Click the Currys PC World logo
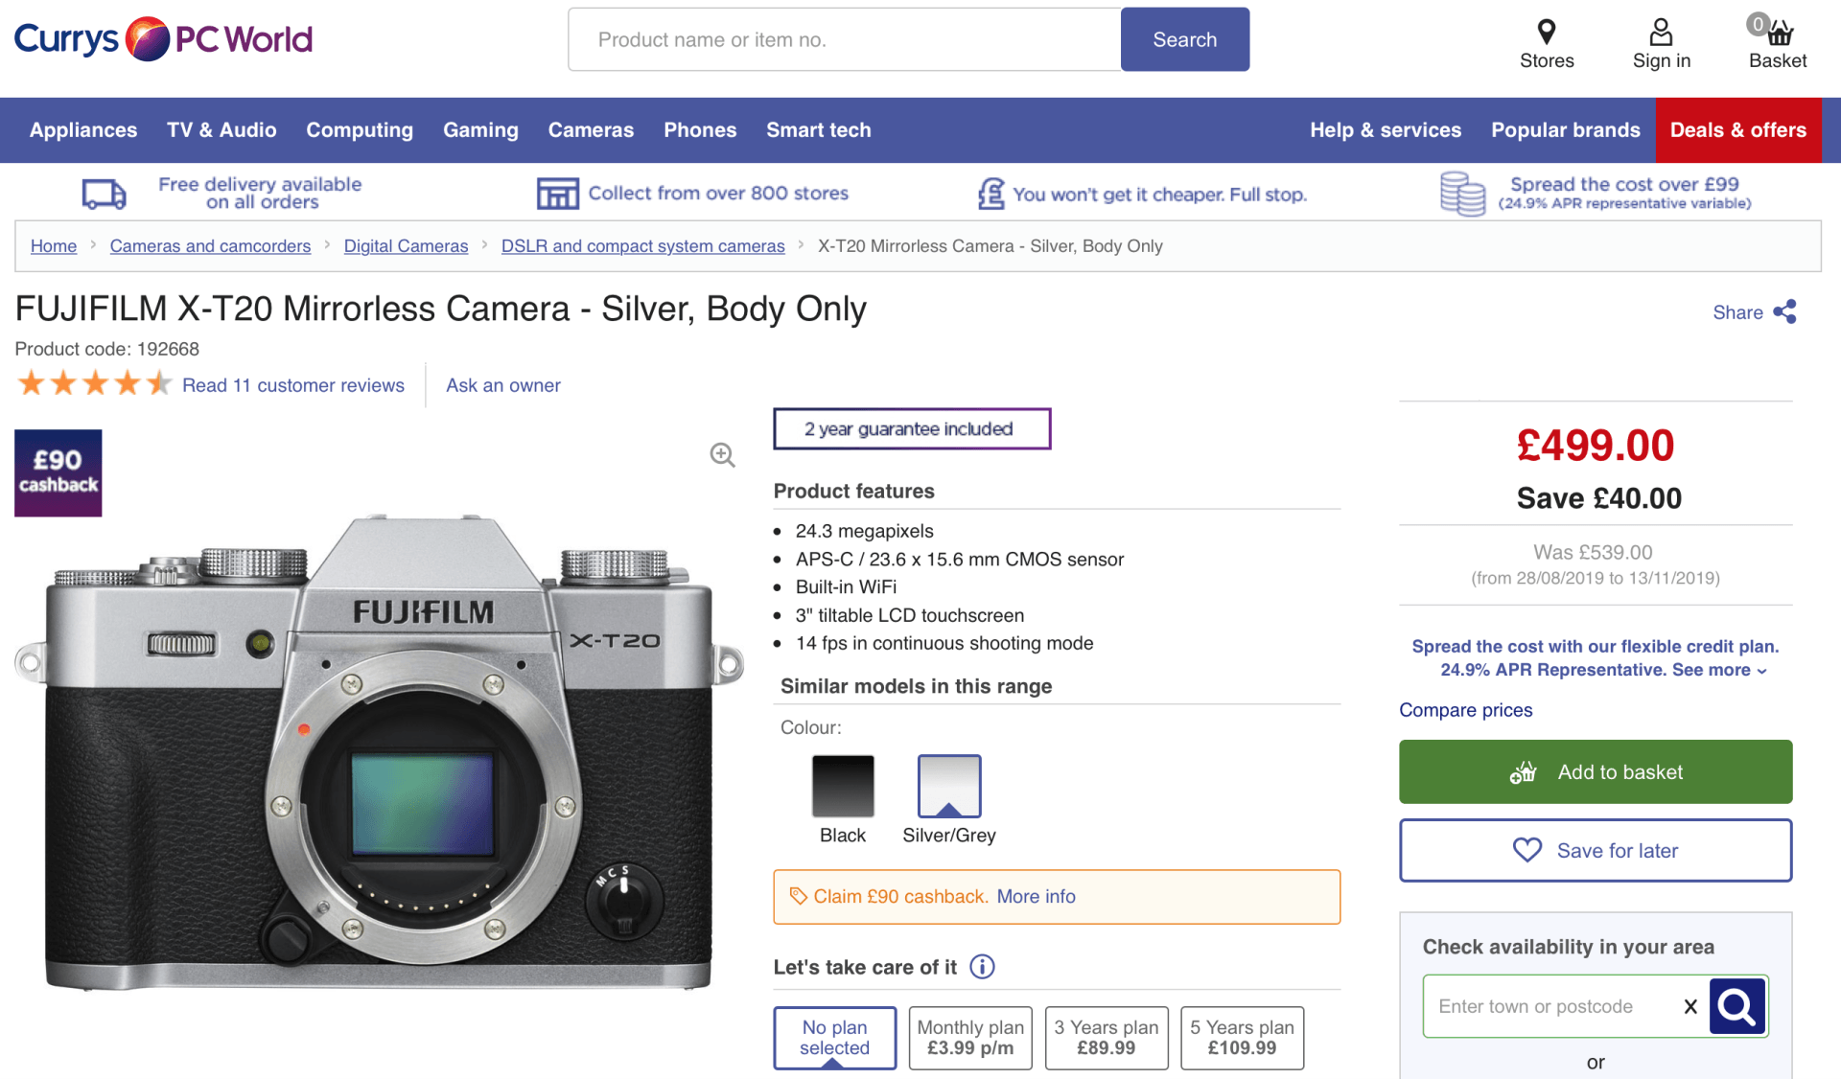The width and height of the screenshot is (1841, 1079). pos(163,39)
